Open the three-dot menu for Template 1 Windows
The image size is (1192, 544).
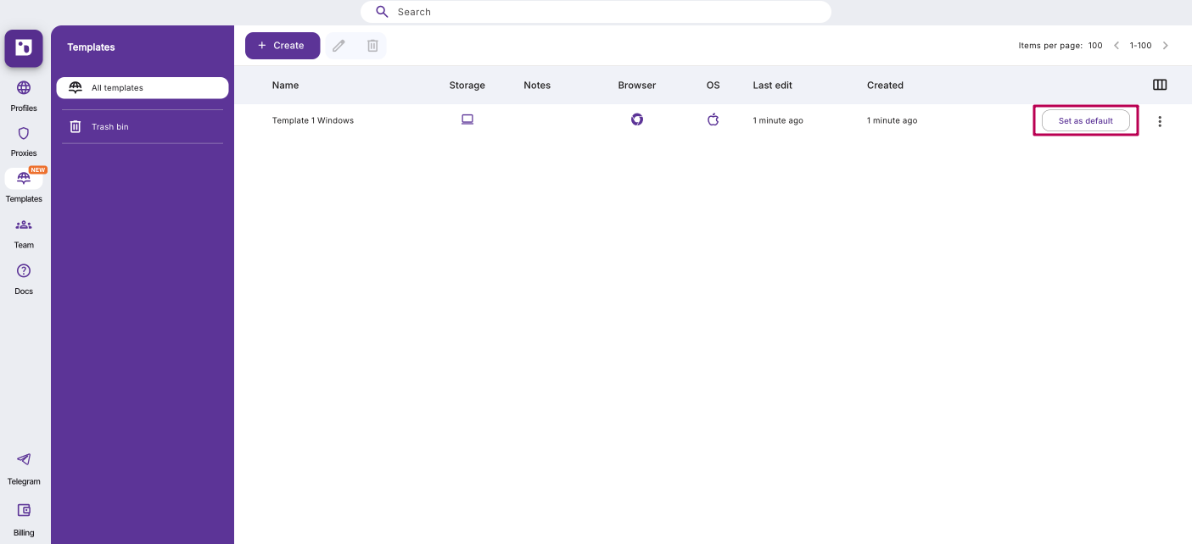coord(1160,121)
